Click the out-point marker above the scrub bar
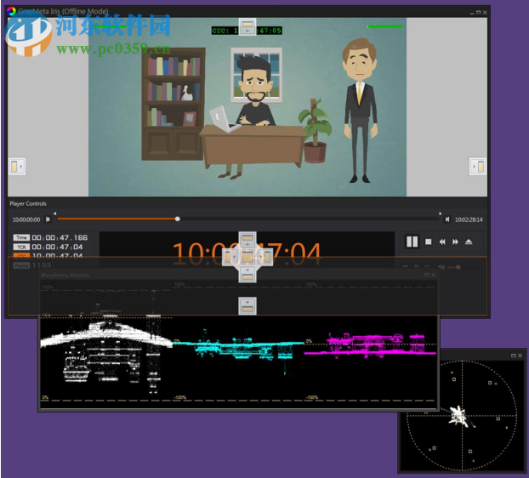This screenshot has height=478, width=529. [441, 213]
